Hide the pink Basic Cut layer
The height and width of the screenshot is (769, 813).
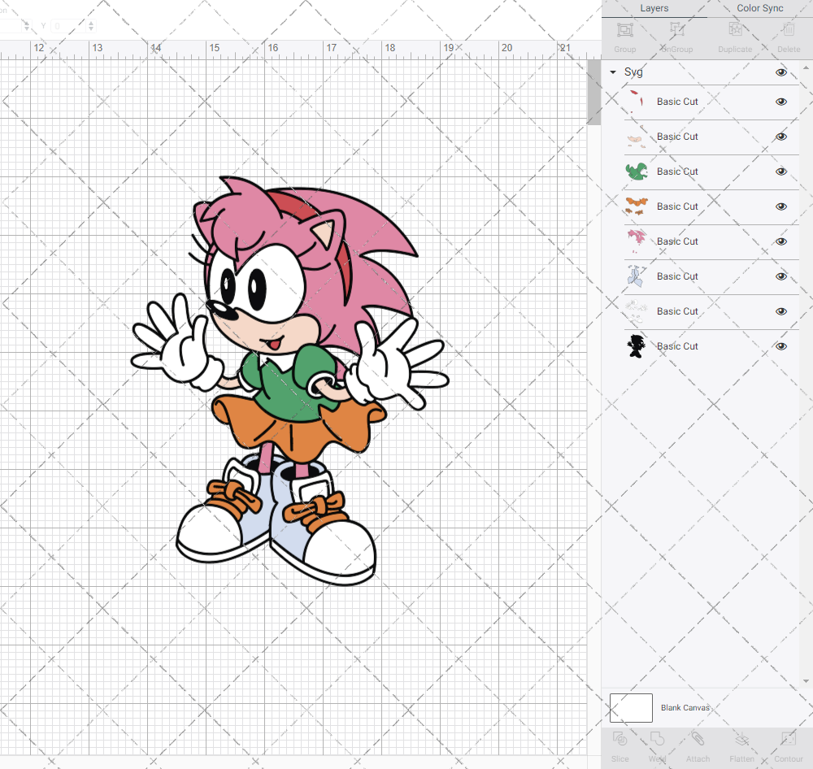click(x=780, y=241)
